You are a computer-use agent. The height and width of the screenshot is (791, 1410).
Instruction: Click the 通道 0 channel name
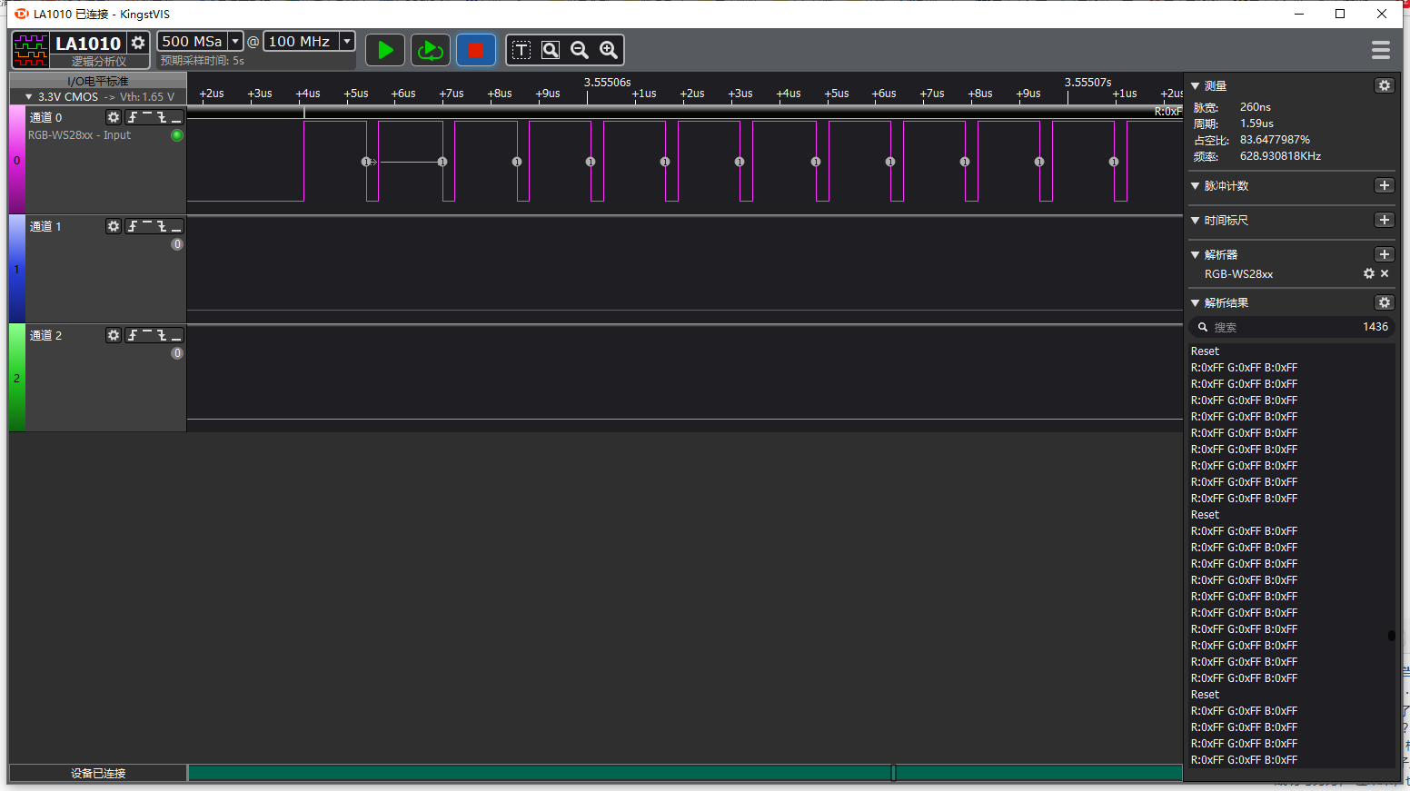coord(45,117)
